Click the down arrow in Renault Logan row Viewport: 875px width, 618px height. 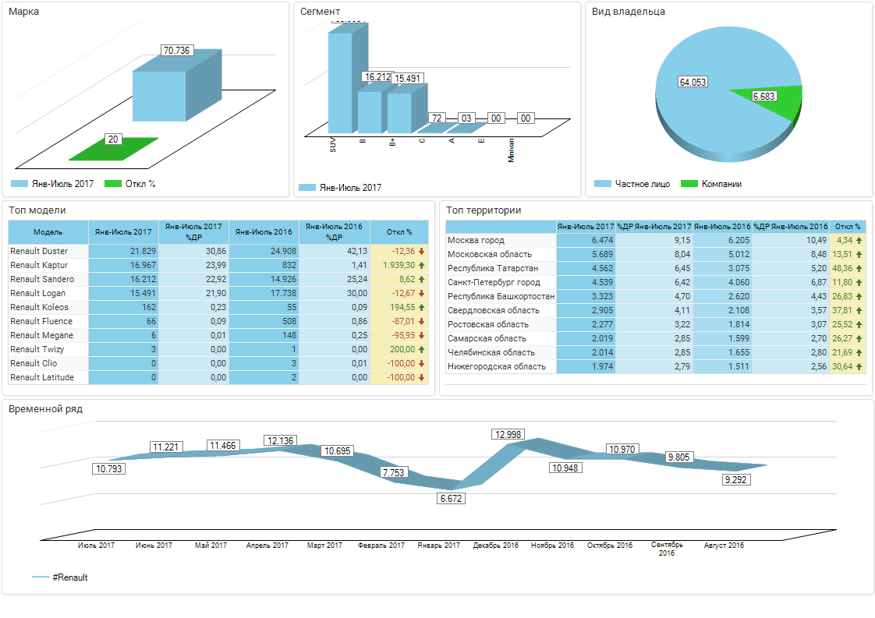(x=421, y=293)
